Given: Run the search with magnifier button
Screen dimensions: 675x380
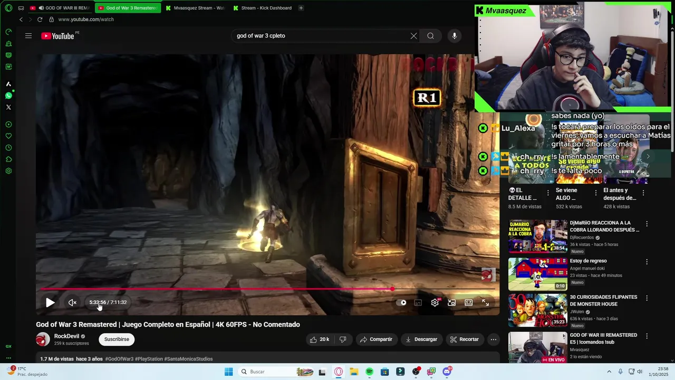Looking at the screenshot, I should [430, 36].
